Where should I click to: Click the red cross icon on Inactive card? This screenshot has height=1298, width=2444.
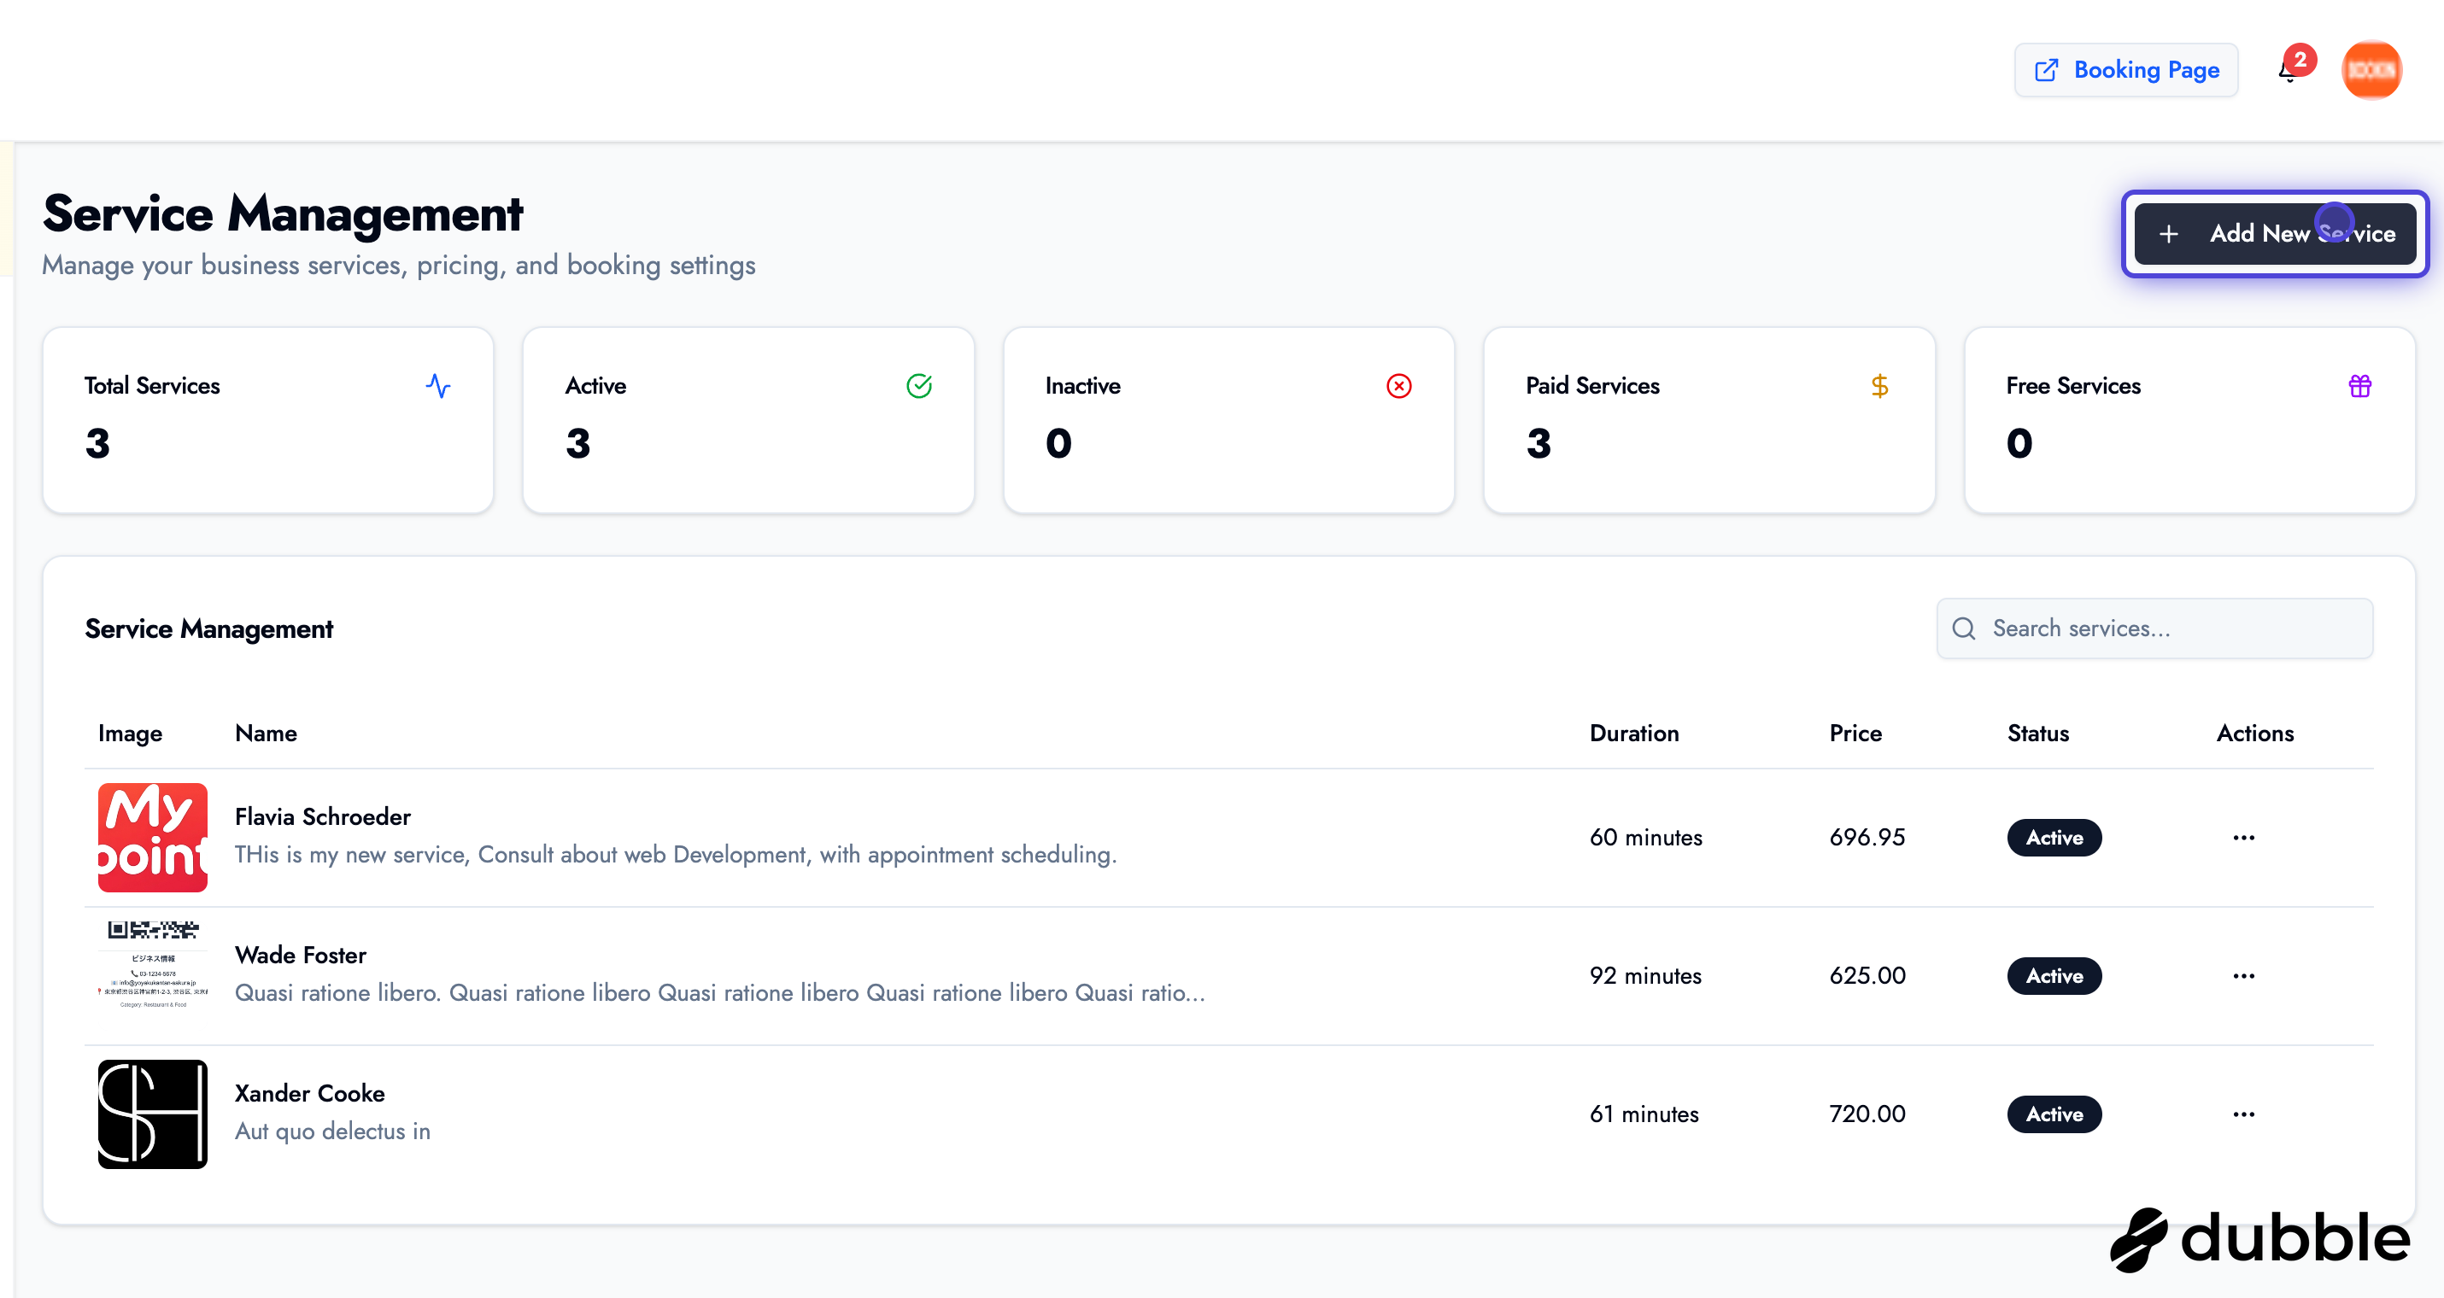click(x=1398, y=386)
